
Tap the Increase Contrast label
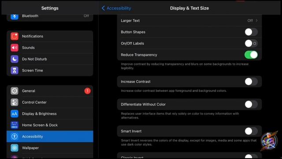(x=136, y=81)
